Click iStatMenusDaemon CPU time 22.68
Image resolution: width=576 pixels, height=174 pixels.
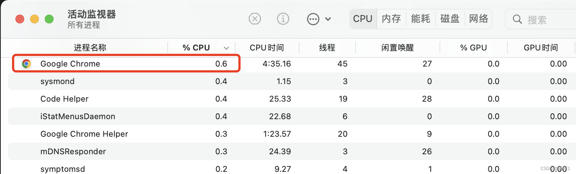(280, 116)
